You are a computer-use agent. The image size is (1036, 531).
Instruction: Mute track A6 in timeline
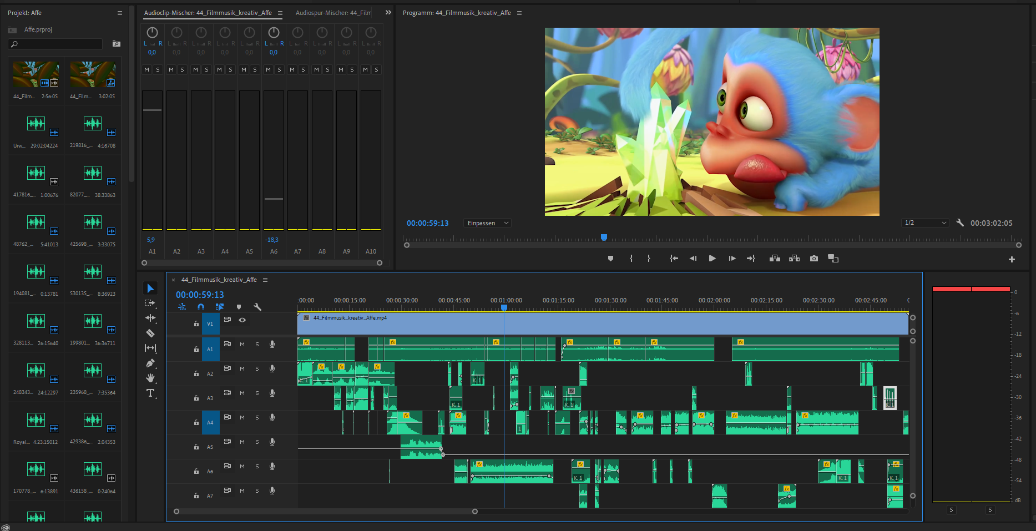coord(242,467)
